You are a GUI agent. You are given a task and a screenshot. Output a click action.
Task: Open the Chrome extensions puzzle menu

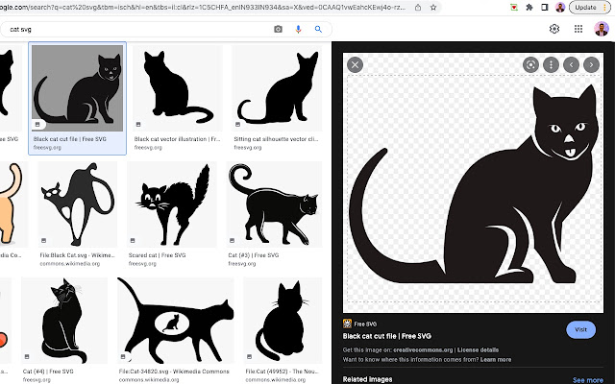coord(529,8)
